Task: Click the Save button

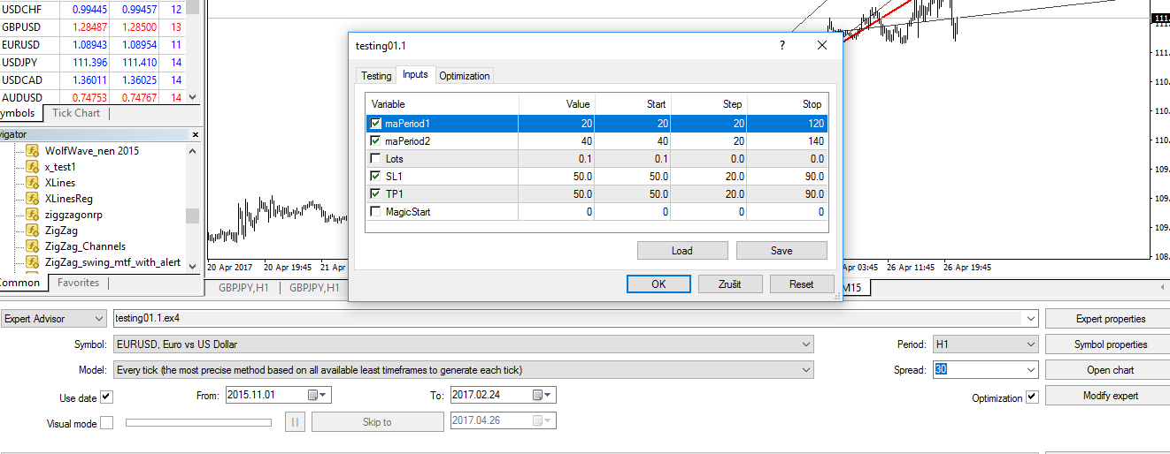Action: 781,251
